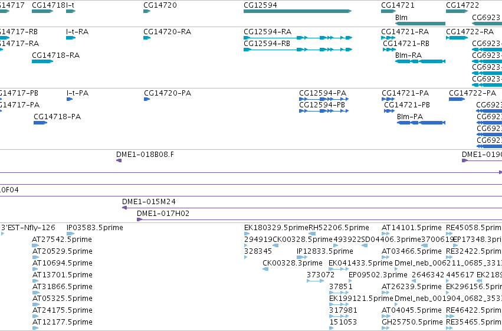Click EST feature 373072
The width and height of the screenshot is (502, 331).
tap(316, 281)
